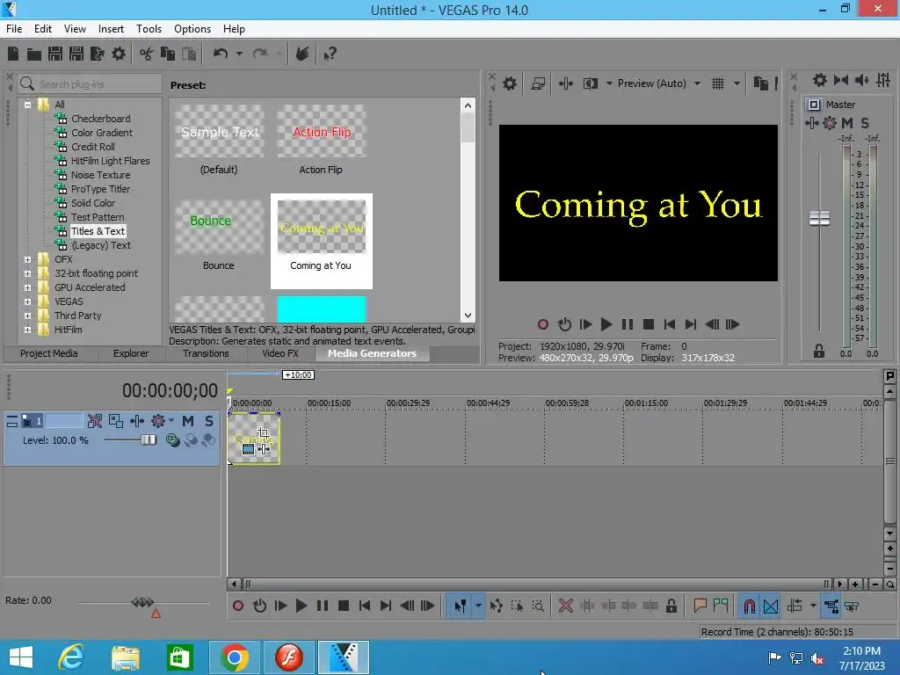Select the Action Flip preset
Screen dimensions: 900x675
pyautogui.click(x=321, y=140)
